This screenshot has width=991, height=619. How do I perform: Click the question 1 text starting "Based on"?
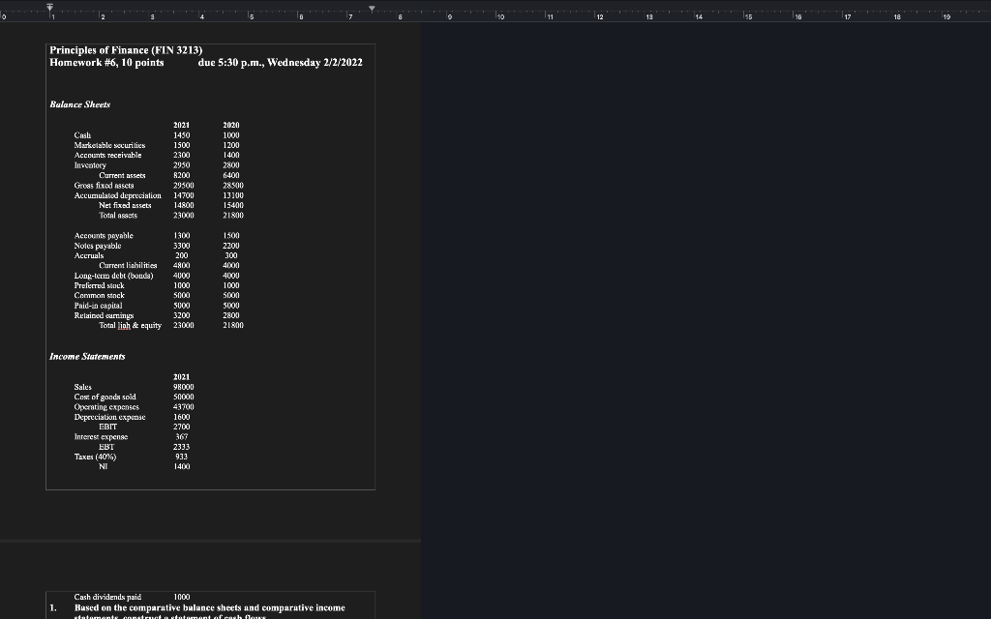[209, 607]
